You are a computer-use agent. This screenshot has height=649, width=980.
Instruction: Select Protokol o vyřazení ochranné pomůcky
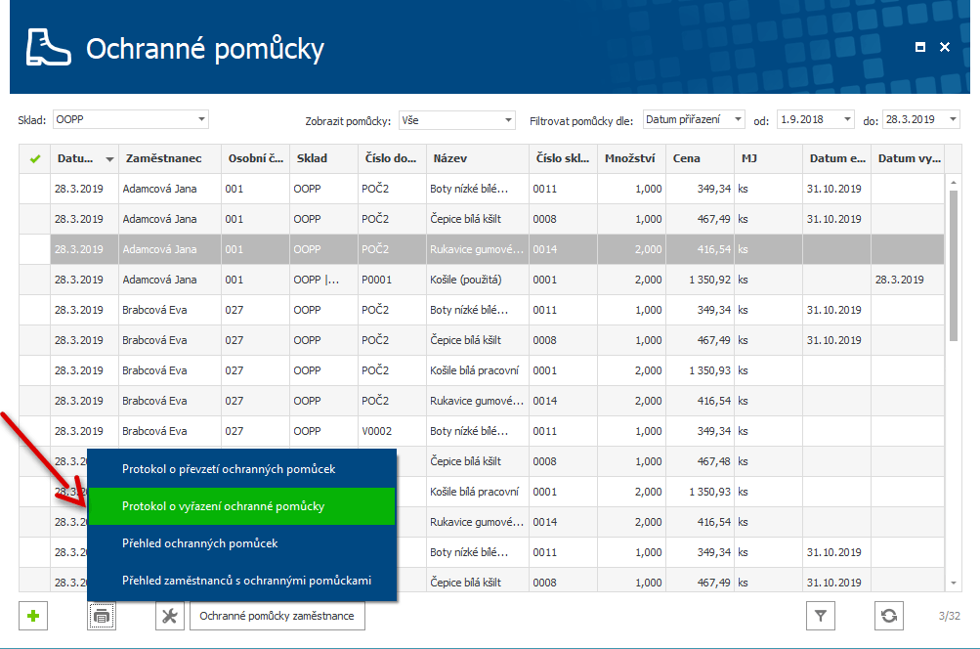pyautogui.click(x=241, y=506)
